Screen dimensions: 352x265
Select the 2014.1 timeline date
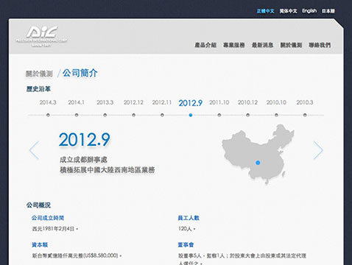[x=77, y=102]
